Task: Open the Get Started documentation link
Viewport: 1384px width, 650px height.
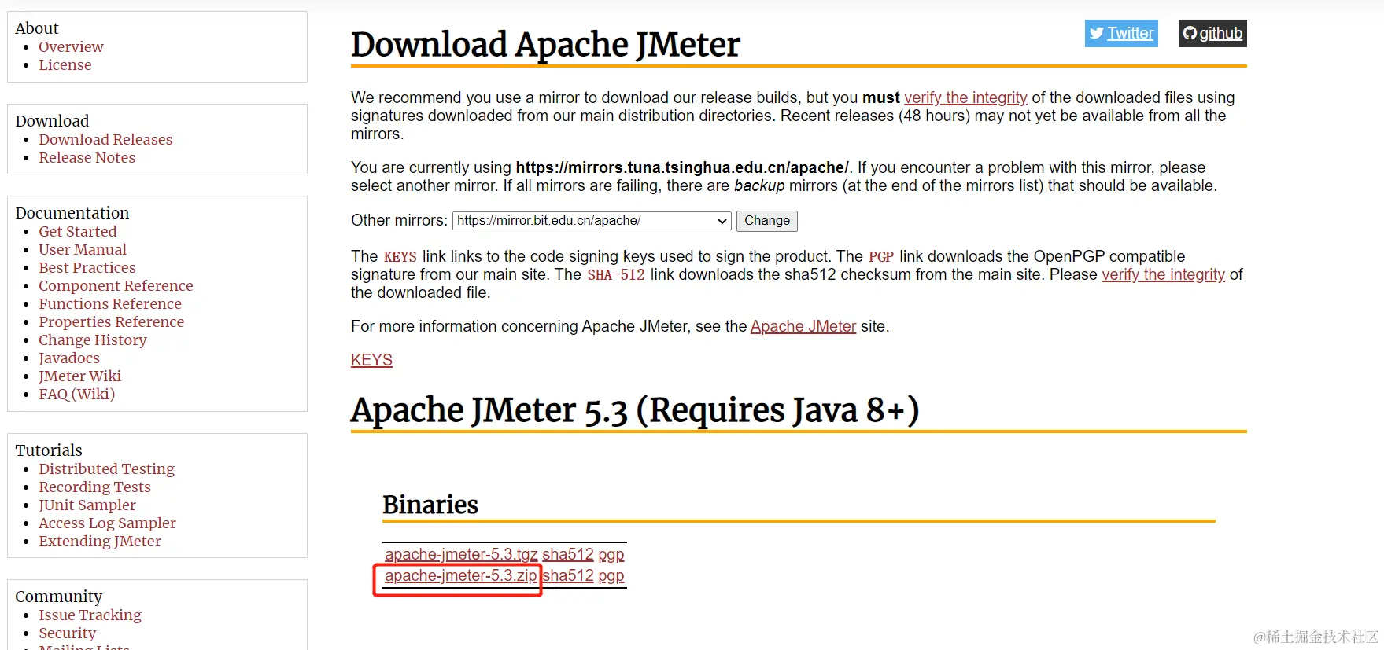Action: pyautogui.click(x=78, y=231)
